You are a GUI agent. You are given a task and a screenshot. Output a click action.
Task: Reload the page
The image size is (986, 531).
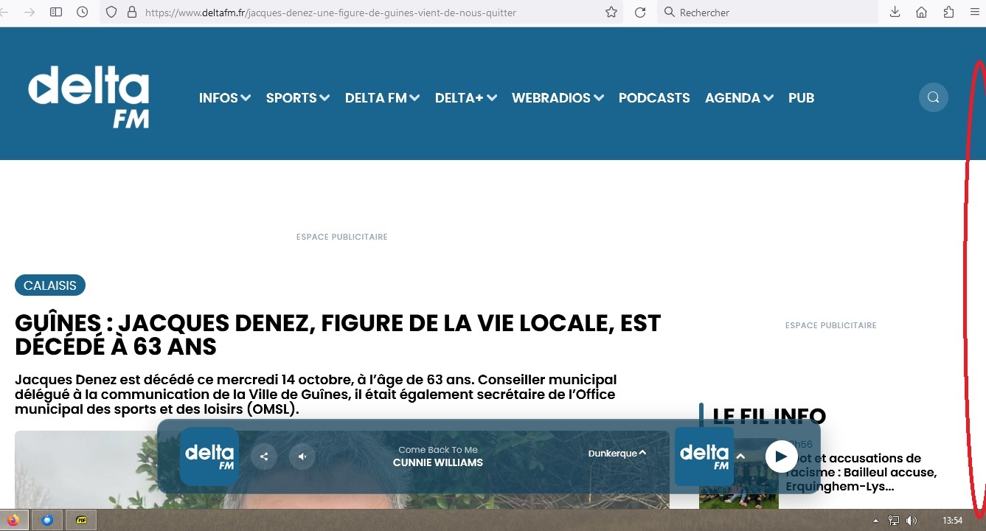[640, 13]
